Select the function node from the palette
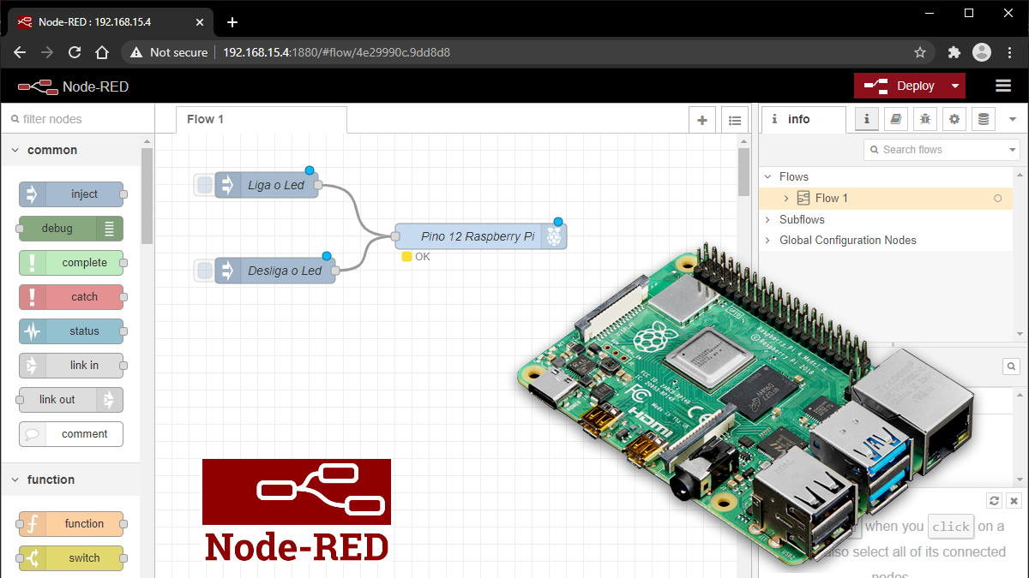 click(71, 523)
